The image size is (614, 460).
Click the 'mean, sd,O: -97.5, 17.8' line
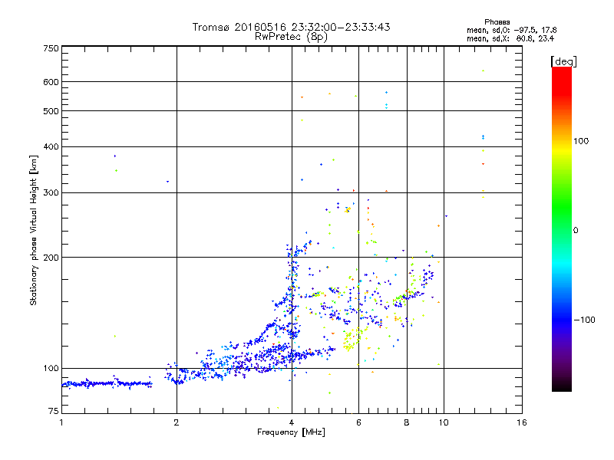point(511,30)
